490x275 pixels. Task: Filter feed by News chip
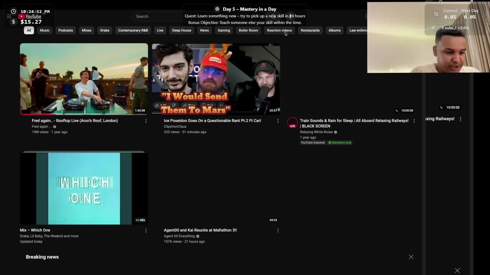tap(204, 30)
